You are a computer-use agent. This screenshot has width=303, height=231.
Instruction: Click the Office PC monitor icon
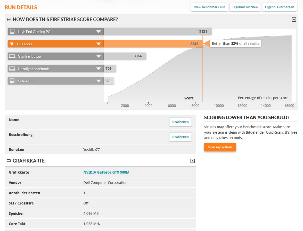click(12, 81)
